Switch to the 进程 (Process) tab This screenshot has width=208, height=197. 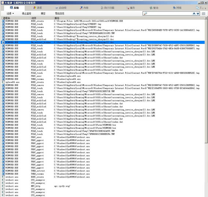37,8
